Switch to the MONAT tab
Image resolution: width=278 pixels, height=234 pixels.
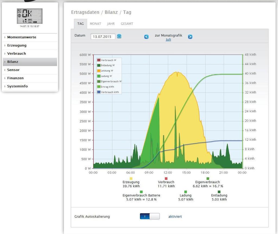(95, 24)
